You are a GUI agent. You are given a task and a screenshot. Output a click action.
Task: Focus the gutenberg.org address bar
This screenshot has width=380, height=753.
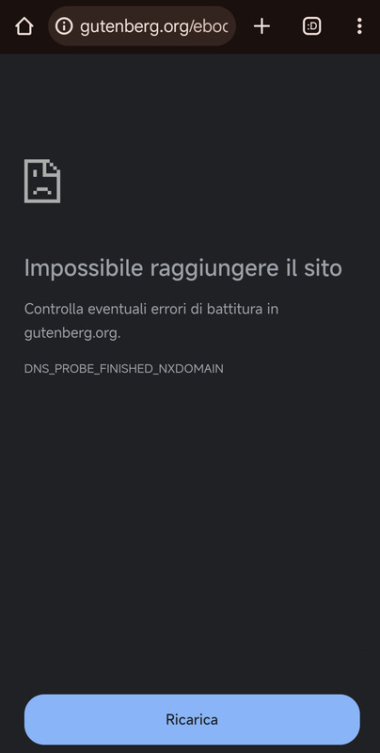click(x=142, y=26)
